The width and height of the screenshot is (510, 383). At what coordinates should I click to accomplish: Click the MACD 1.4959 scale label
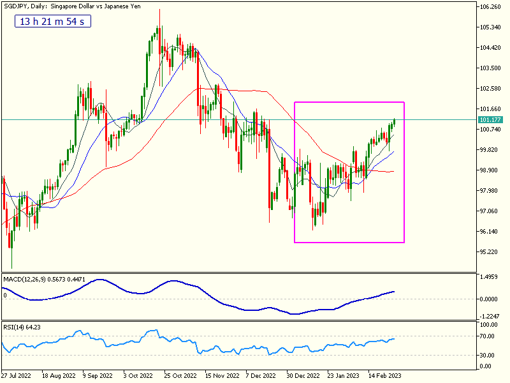490,278
